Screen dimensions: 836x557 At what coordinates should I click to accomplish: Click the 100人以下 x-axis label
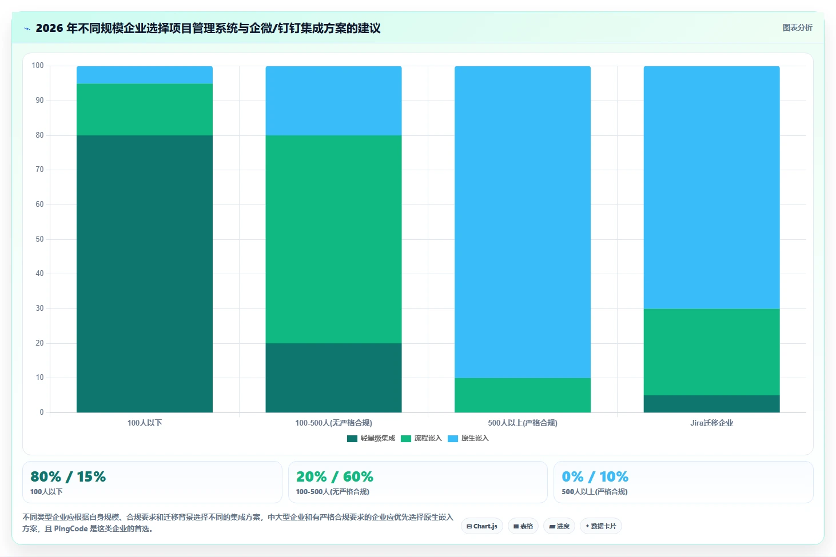pyautogui.click(x=145, y=423)
